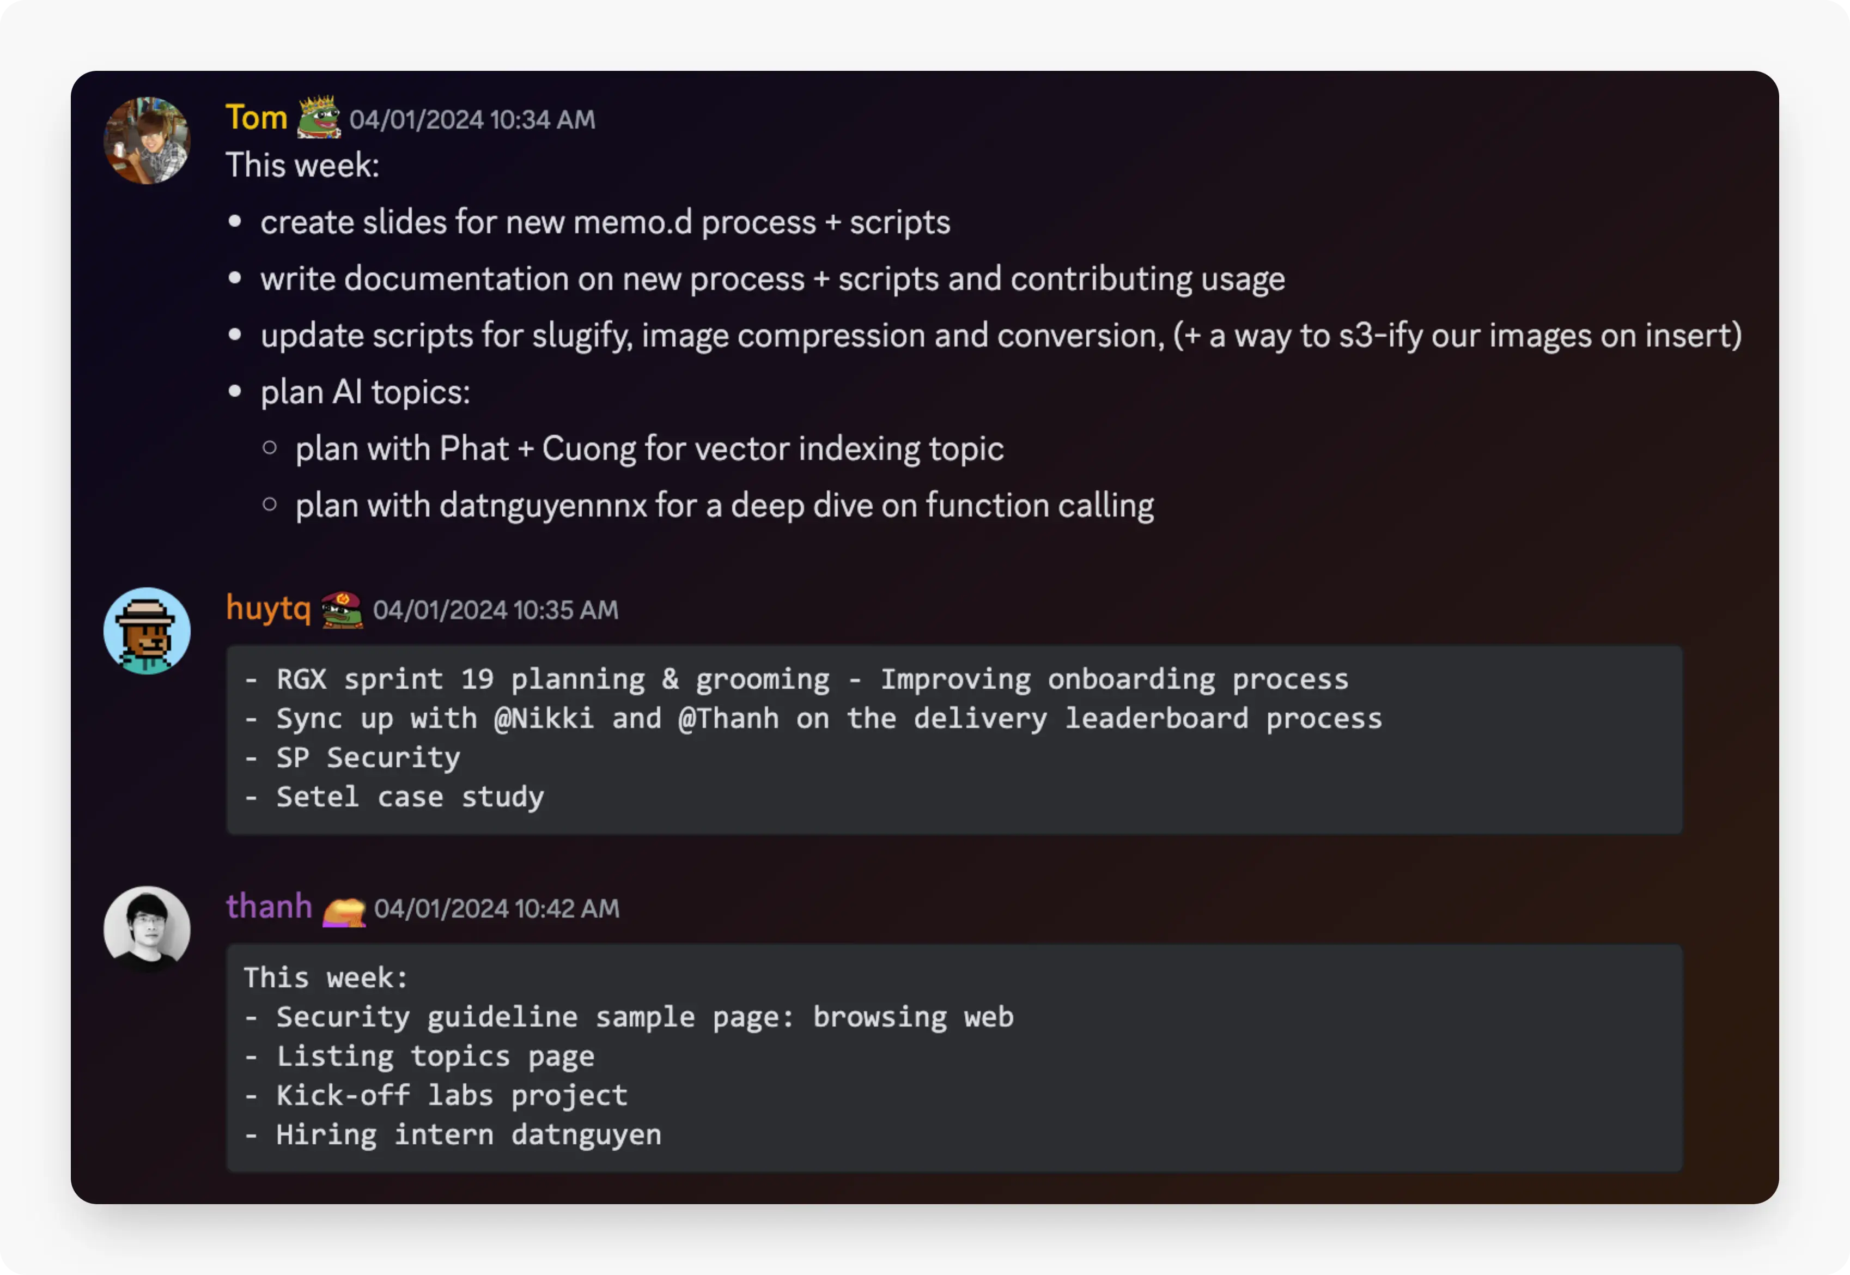
Task: Click the orange emoji icon next to thanh
Action: coord(344,910)
